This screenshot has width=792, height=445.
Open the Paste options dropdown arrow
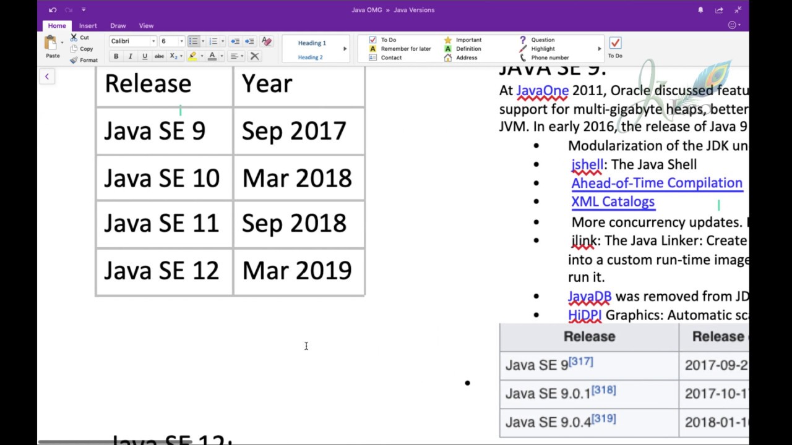(62, 43)
